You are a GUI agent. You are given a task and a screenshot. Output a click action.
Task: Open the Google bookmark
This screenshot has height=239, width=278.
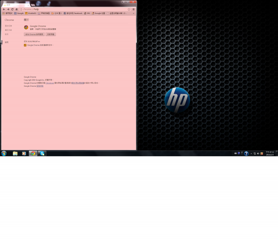[x=19, y=13]
